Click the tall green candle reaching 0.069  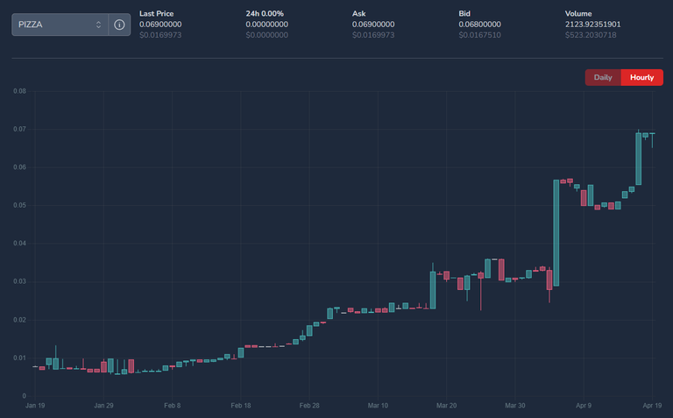coord(638,159)
